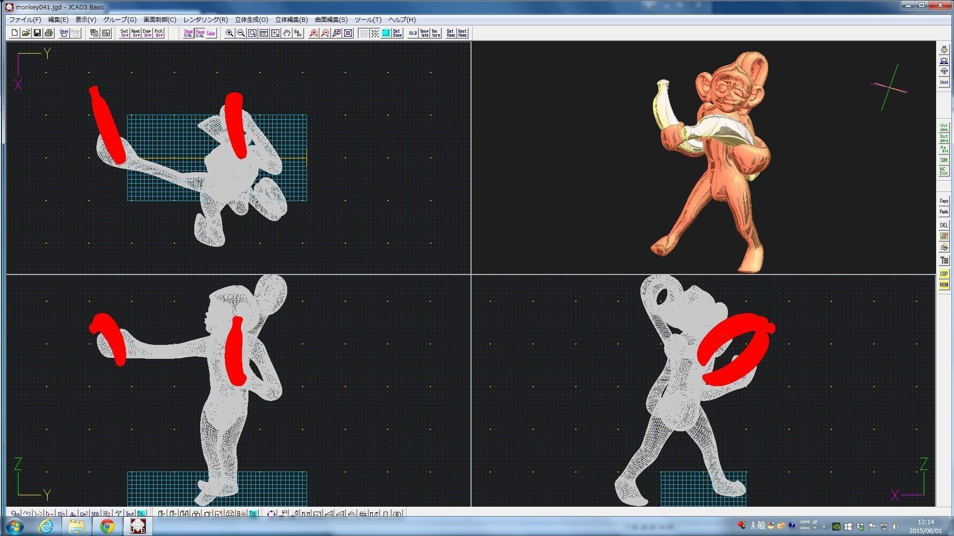Image resolution: width=954 pixels, height=536 pixels.
Task: Open the 立体生成(O) menu
Action: [x=251, y=20]
